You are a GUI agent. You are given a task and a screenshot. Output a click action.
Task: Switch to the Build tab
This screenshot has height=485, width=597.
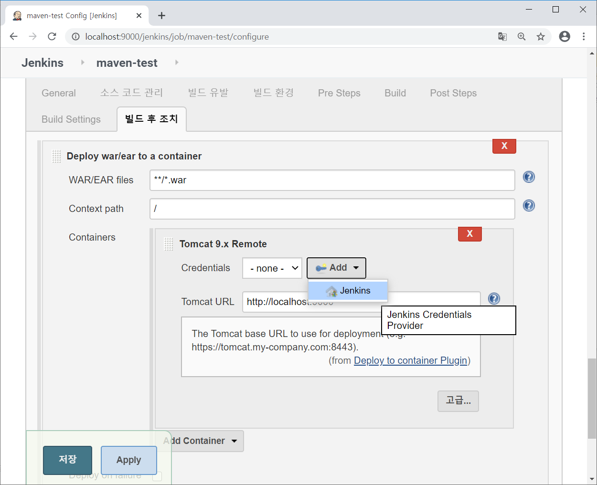coord(395,93)
